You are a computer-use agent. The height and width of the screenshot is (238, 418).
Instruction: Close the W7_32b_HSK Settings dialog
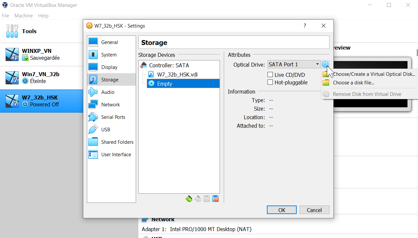point(324,26)
